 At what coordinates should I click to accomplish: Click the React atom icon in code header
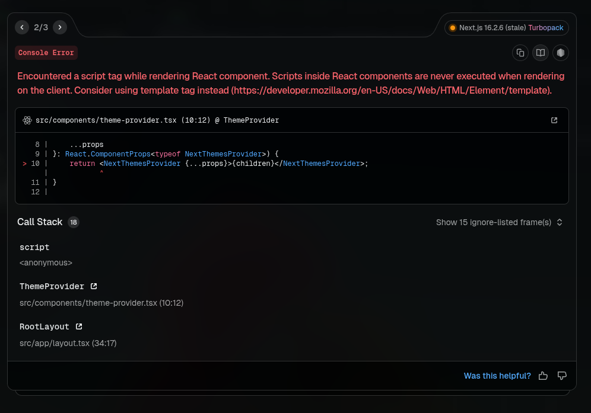[27, 120]
